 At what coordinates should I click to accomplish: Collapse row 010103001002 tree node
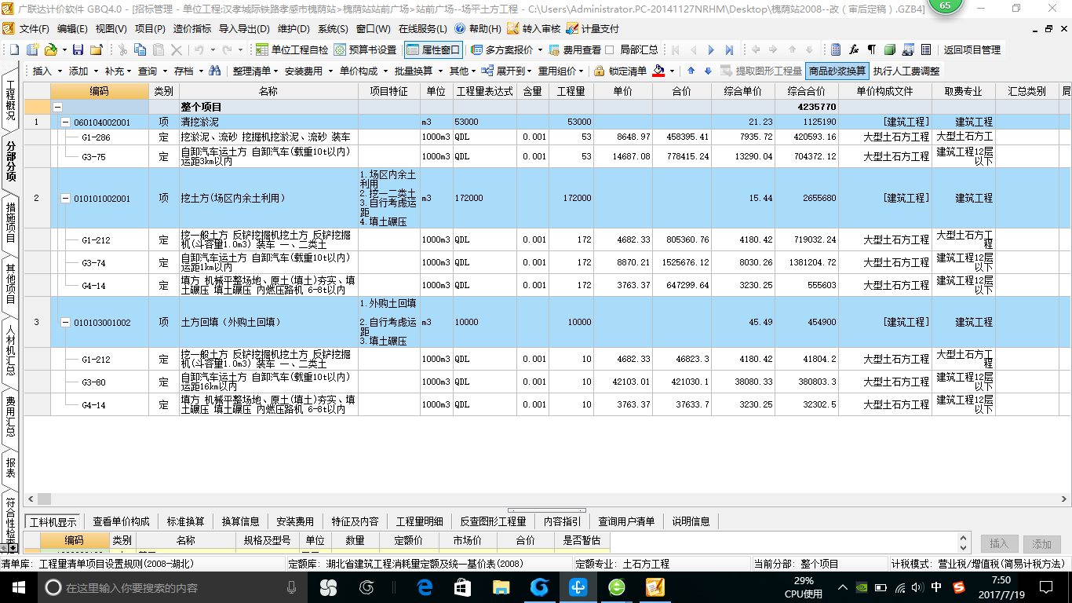[65, 323]
